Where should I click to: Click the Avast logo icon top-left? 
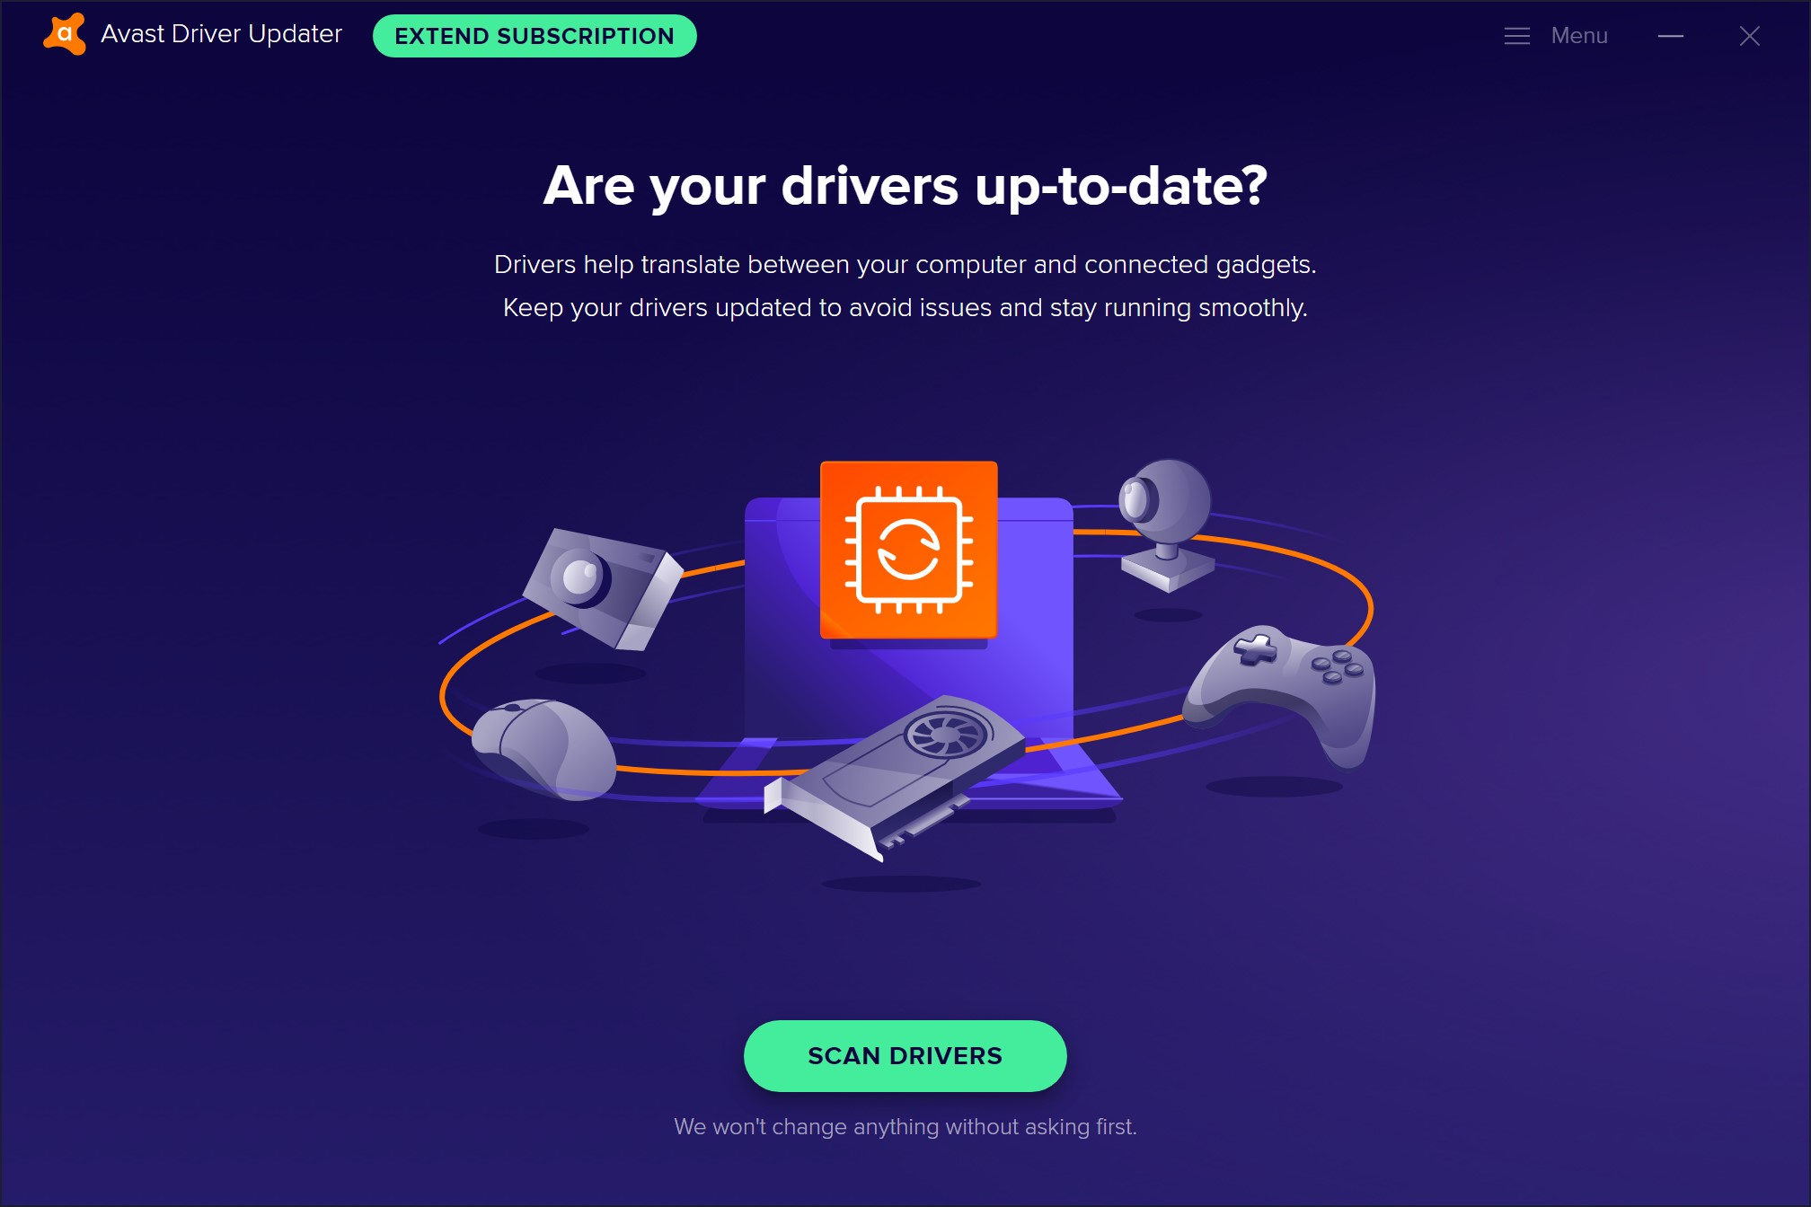pos(61,34)
